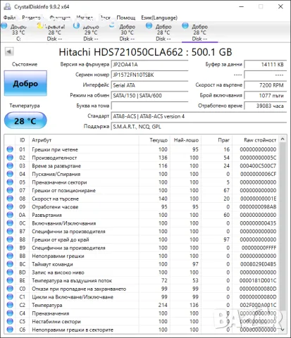
Task: Click the attribute list vertical scrollbar thumb
Action: click(x=283, y=227)
